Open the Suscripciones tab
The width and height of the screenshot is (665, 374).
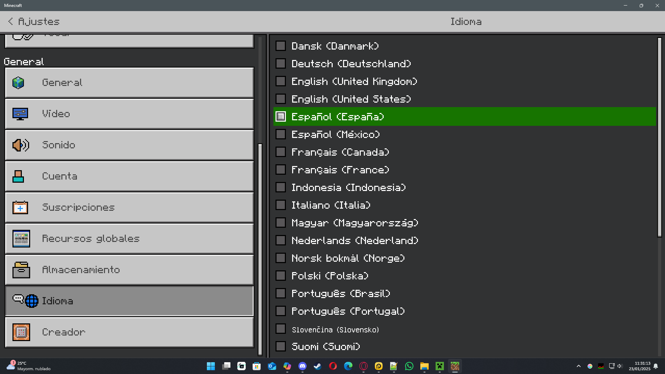tap(129, 207)
